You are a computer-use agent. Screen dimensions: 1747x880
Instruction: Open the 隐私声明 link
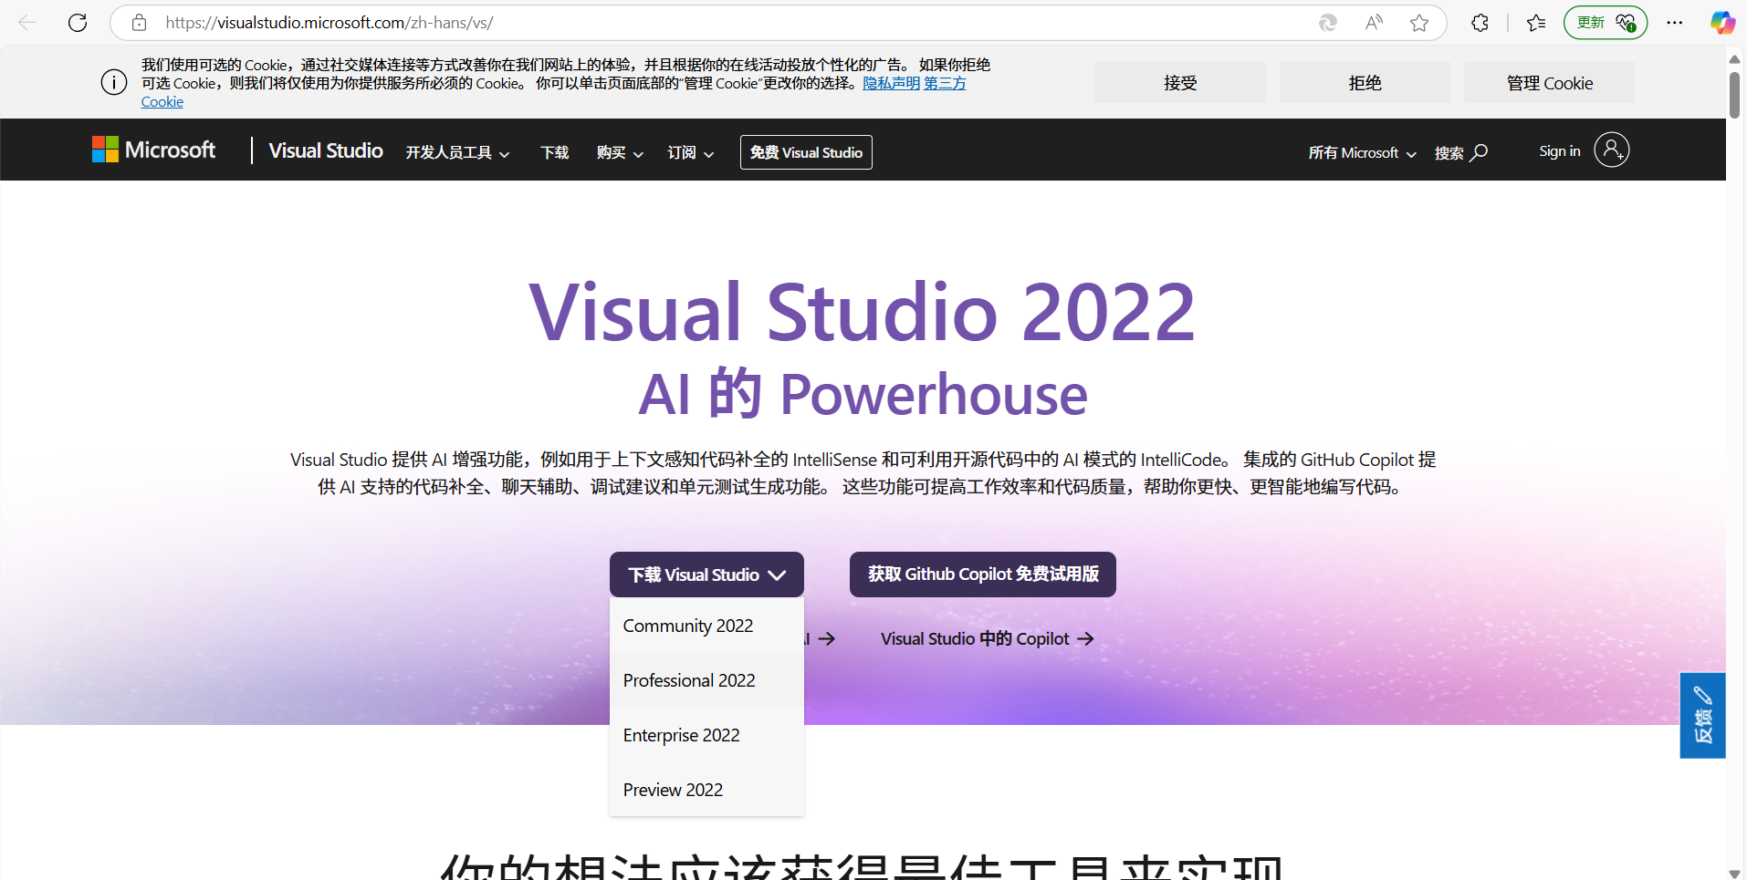click(891, 83)
